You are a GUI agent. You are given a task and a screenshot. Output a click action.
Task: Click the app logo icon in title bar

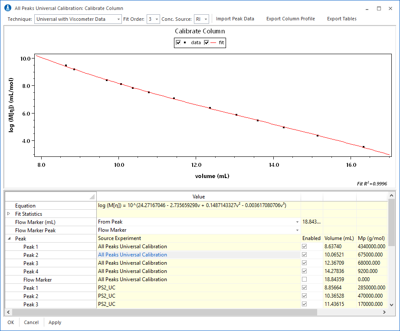click(7, 8)
